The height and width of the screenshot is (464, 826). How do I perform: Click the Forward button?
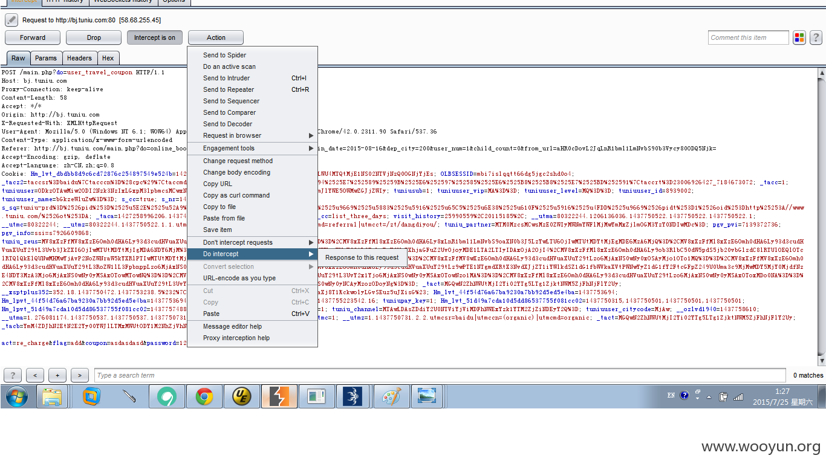[33, 37]
